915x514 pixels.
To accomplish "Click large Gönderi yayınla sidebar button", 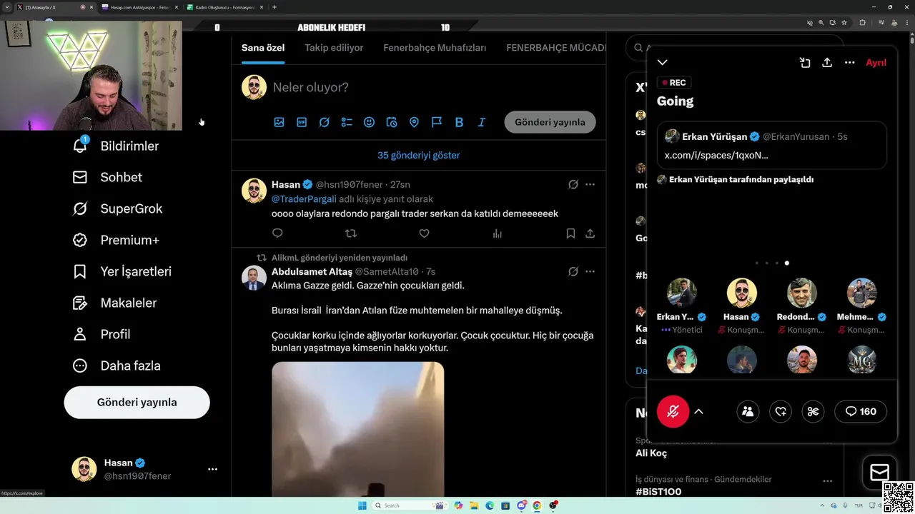I will coord(137,402).
